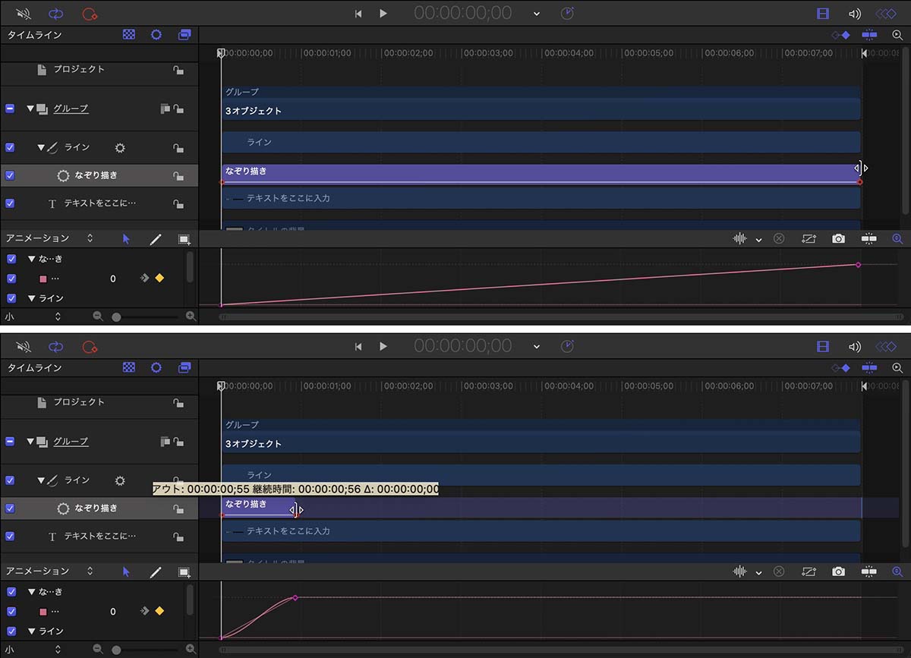Toggle the triple-diamond keyframe editor icon, upper screenshot
Image resolution: width=911 pixels, height=658 pixels.
pos(886,14)
